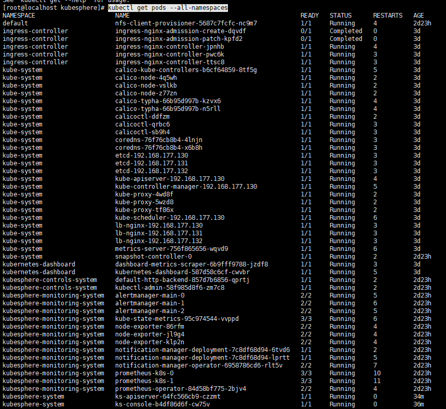Click the RESTARTS column header

388,16
